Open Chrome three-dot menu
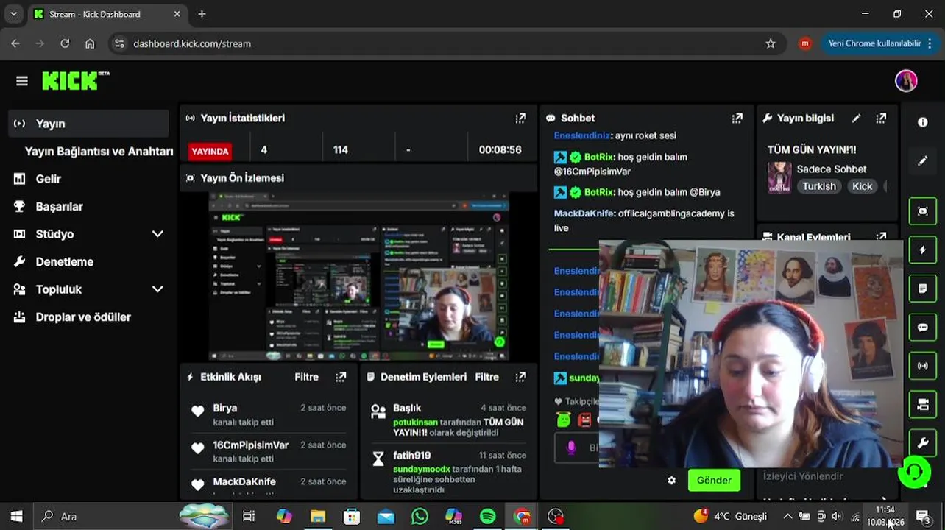945x530 pixels. 930,43
